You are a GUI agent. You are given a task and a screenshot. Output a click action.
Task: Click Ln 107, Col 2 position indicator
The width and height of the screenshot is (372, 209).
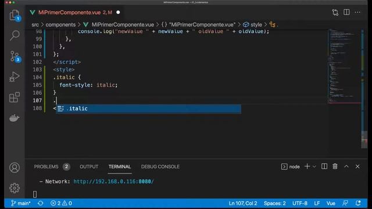(243, 203)
